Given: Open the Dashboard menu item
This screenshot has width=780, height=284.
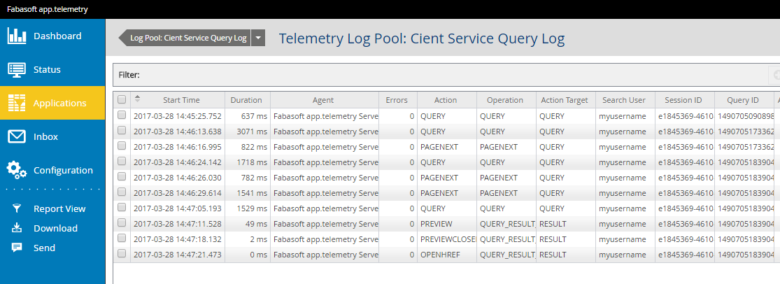Looking at the screenshot, I should coord(52,36).
